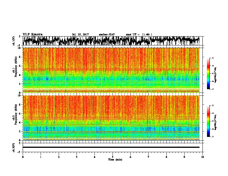Click the "station=KAP" header label
Image resolution: width=228 pixels, height=176 pixels.
[x=107, y=35]
